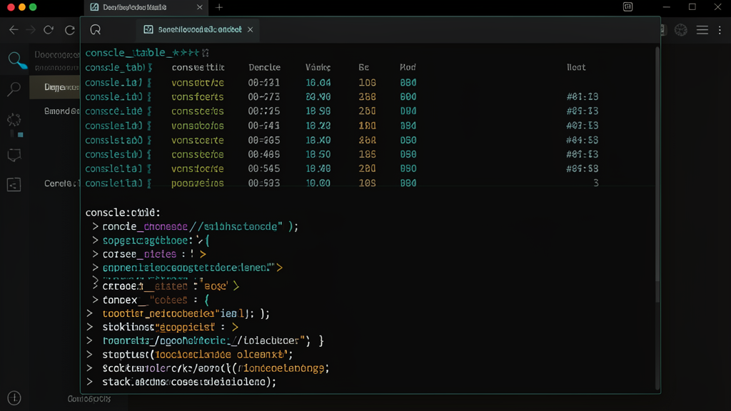Click the icon after the conscle_table title
Screen dimensions: 731x411
[206, 53]
